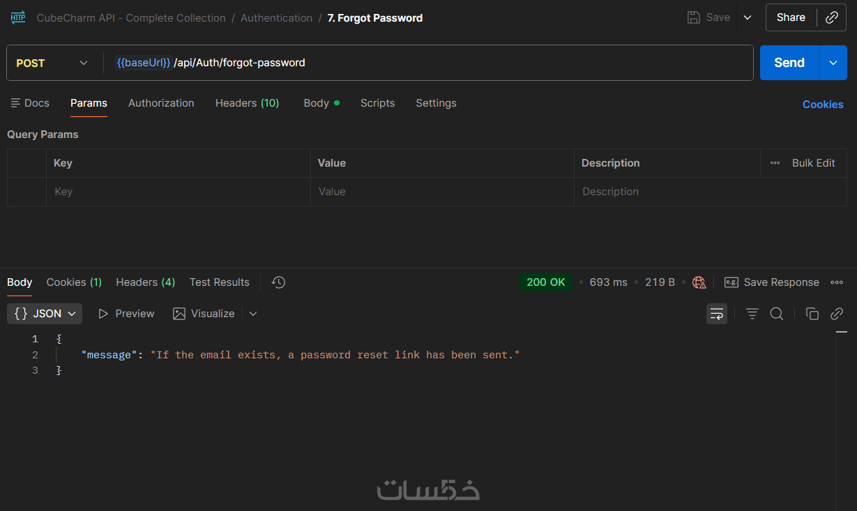The height and width of the screenshot is (511, 857).
Task: Open the response filter icon
Action: (x=752, y=314)
